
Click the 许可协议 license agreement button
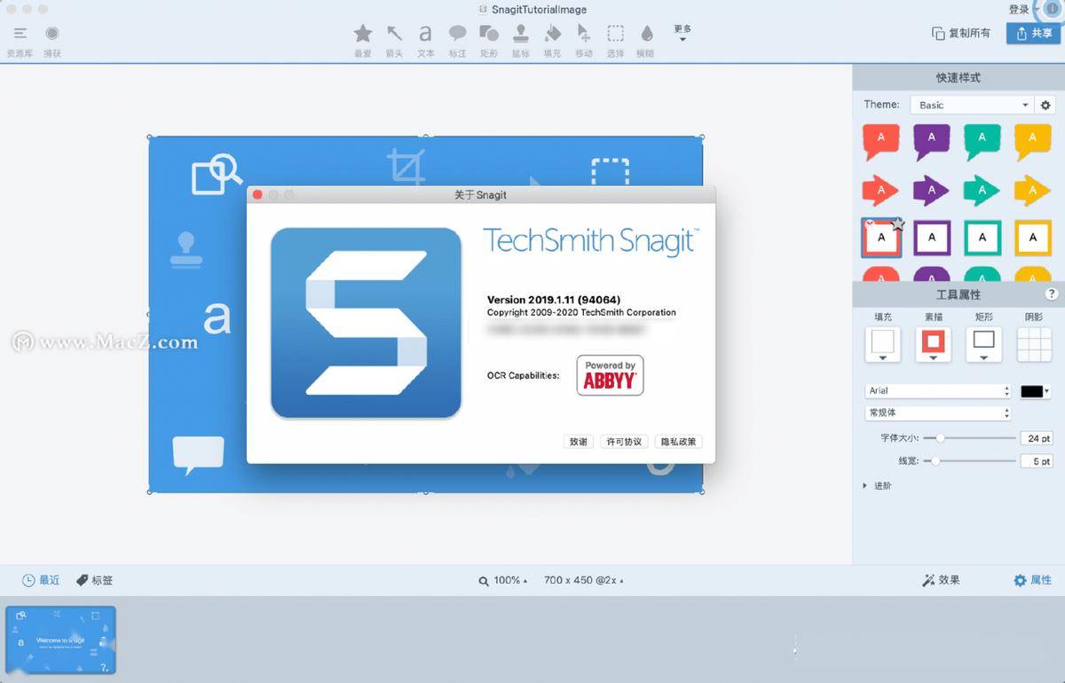click(x=624, y=442)
